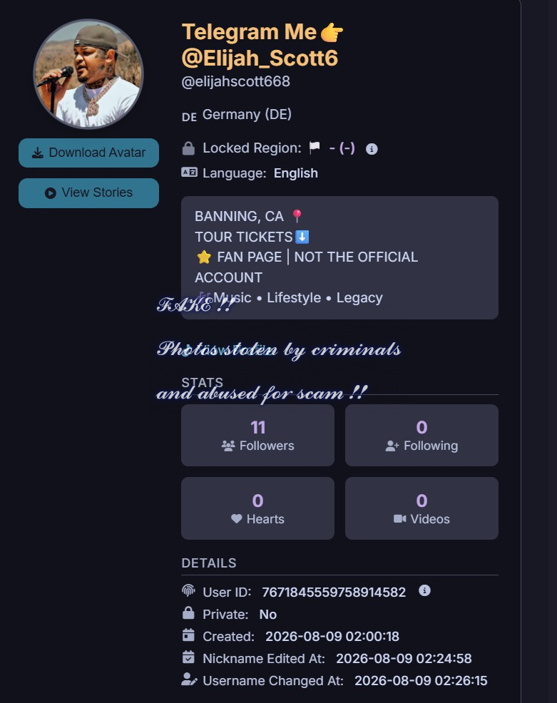Image resolution: width=557 pixels, height=703 pixels.
Task: Click the calendar check icon by Nickname Edited At
Action: (x=188, y=657)
